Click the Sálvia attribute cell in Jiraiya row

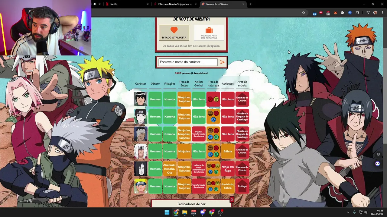point(228,151)
